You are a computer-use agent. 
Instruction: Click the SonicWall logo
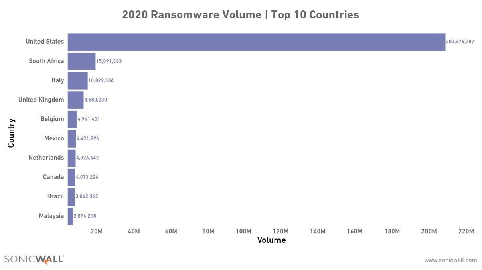34,260
